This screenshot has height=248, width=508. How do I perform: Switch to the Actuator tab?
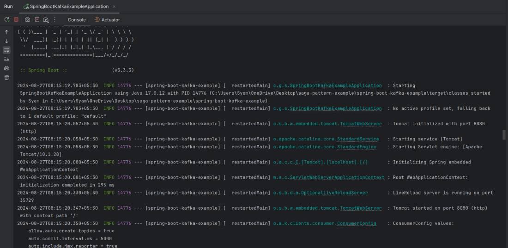pyautogui.click(x=107, y=20)
